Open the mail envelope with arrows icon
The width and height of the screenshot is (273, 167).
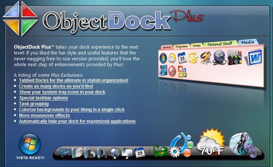pos(127,153)
